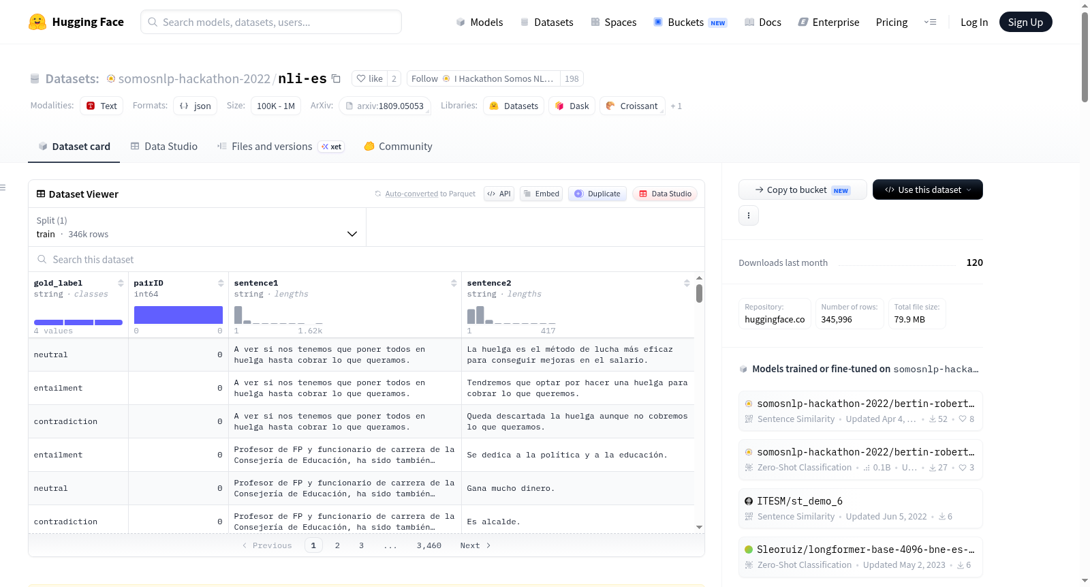Viewport: 1090px width, 587px height.
Task: Select the Text modality tag
Action: click(102, 106)
